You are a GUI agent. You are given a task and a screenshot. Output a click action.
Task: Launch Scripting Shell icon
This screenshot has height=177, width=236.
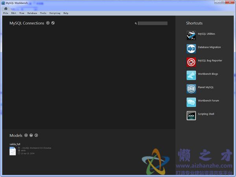point(191,116)
